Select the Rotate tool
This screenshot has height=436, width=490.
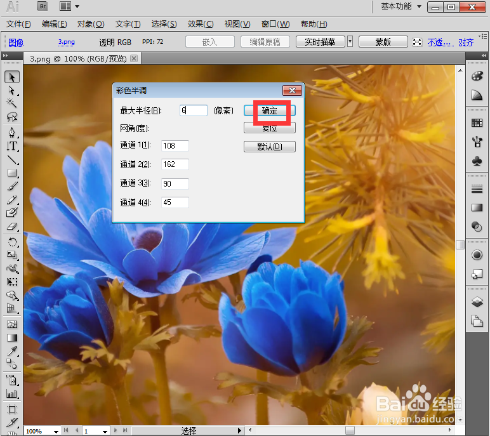click(12, 242)
